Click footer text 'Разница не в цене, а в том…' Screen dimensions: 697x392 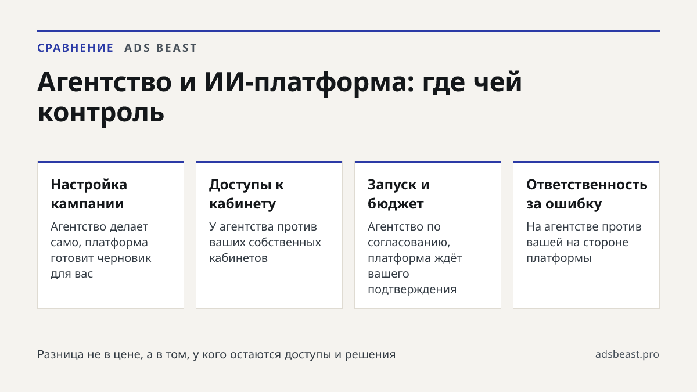217,354
